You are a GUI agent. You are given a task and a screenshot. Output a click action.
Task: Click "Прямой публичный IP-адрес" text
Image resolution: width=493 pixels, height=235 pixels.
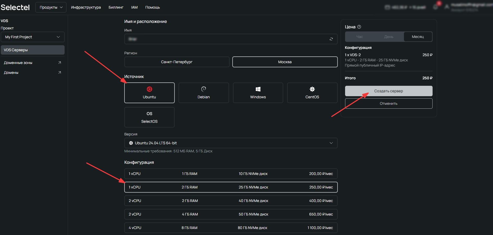[370, 65]
